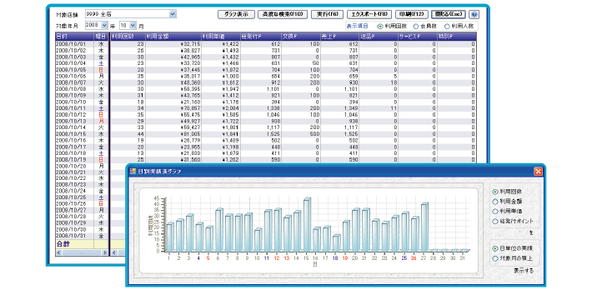Click the tallest chart bar for day 15
The height and width of the screenshot is (300, 592).
click(x=307, y=224)
